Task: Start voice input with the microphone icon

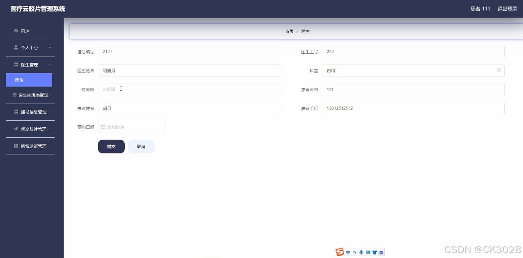Action: click(361, 253)
